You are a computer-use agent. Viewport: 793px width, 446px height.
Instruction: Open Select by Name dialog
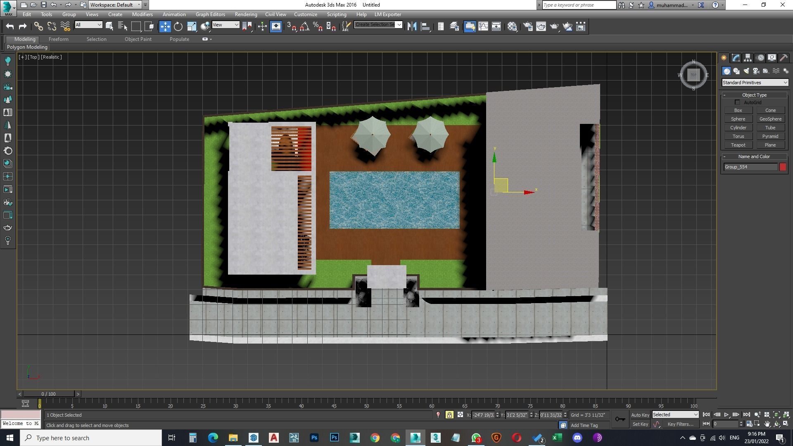pyautogui.click(x=123, y=26)
